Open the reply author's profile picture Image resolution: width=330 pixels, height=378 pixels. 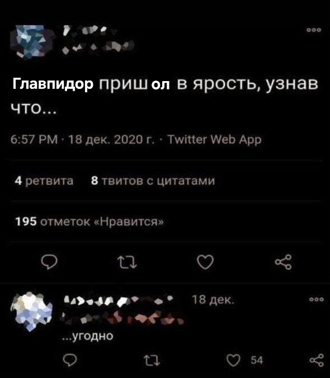(x=32, y=311)
